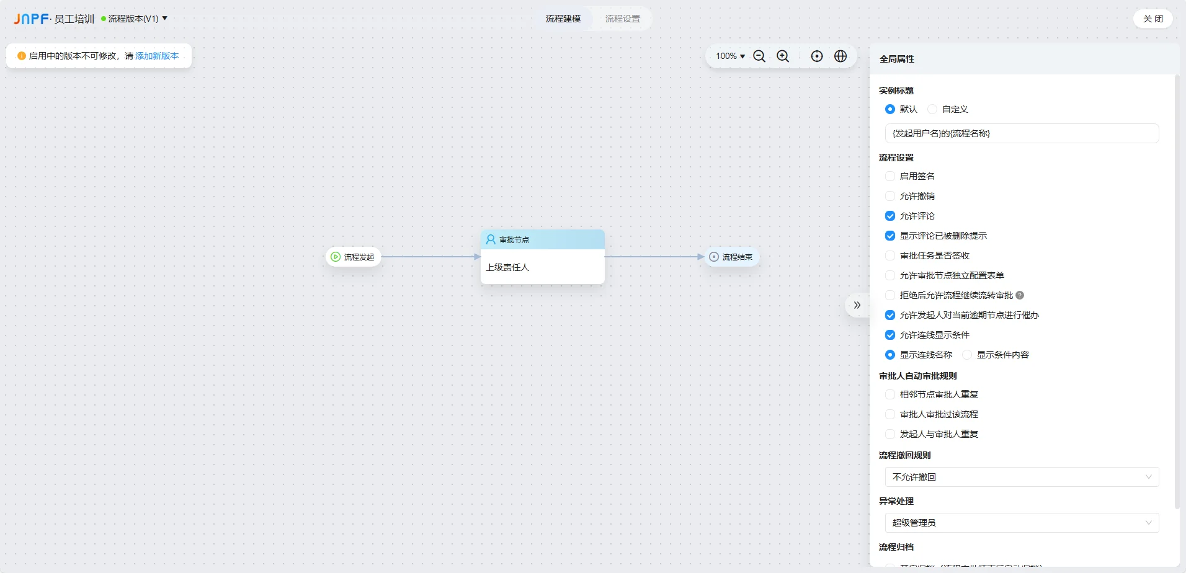Enable 审批人审批过该流程 checkbox

pos(890,414)
